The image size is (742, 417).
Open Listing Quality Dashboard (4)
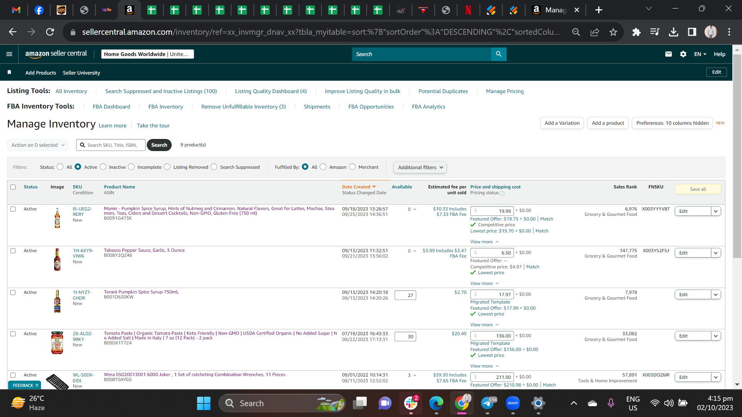pos(271,91)
